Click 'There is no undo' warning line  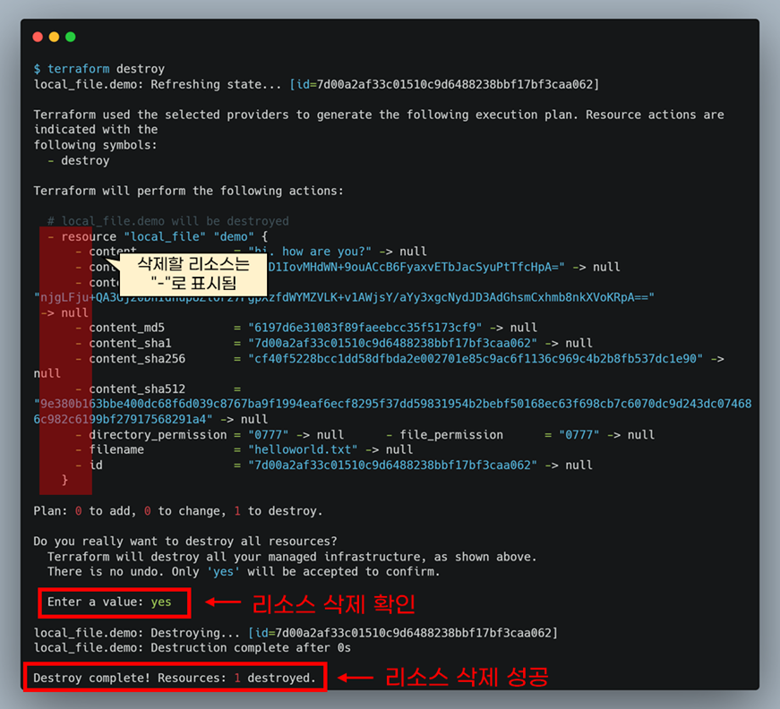click(x=244, y=572)
